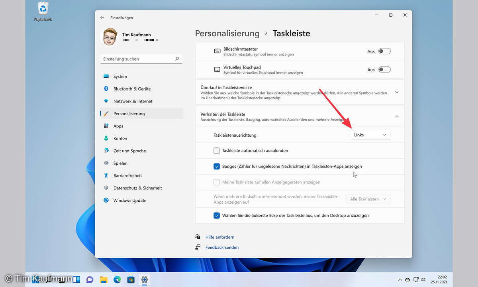Click the Tim Kaufmann account name
Image resolution: width=478 pixels, height=287 pixels.
tap(136, 35)
